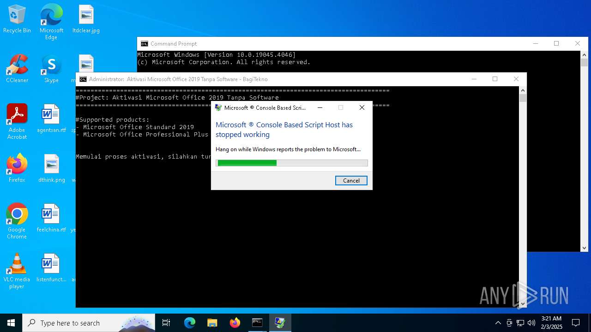Screen dimensions: 591x332
Task: Click the Windows Start button
Action: click(11, 323)
